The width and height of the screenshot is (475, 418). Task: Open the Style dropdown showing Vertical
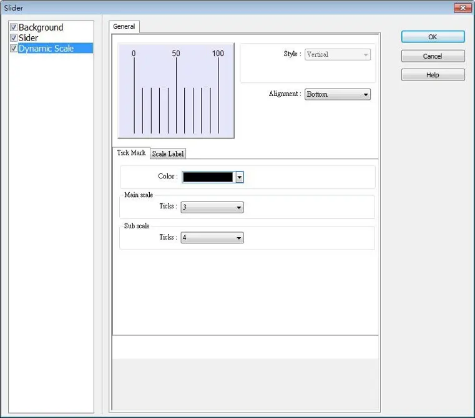pos(338,54)
